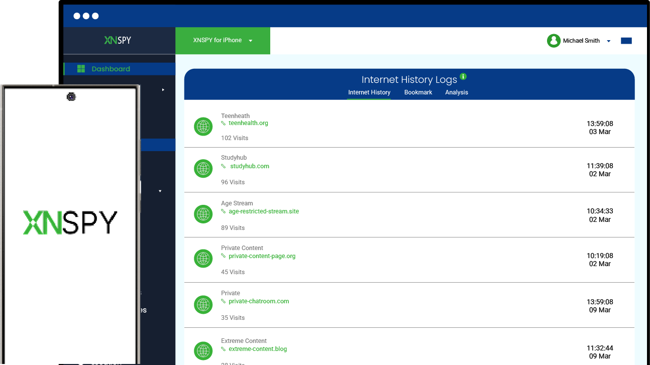Click the globe icon for Age Stream

pyautogui.click(x=203, y=214)
